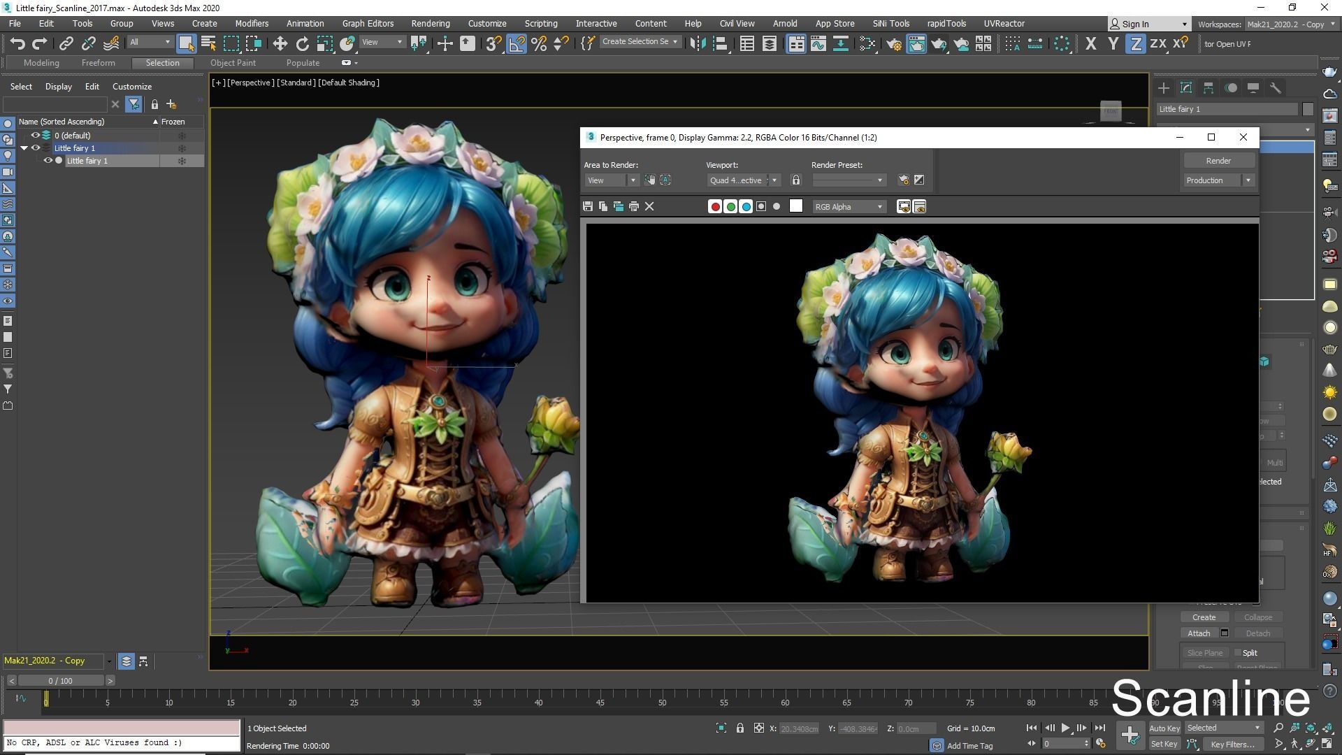Lock the render viewport with padlock icon
This screenshot has width=1342, height=755.
pyautogui.click(x=795, y=180)
